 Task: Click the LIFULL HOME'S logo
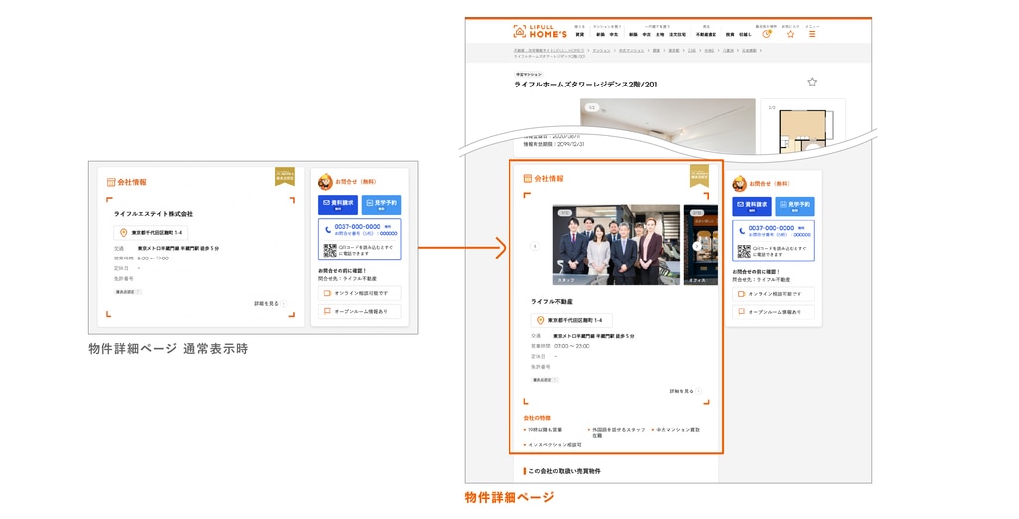click(x=540, y=32)
